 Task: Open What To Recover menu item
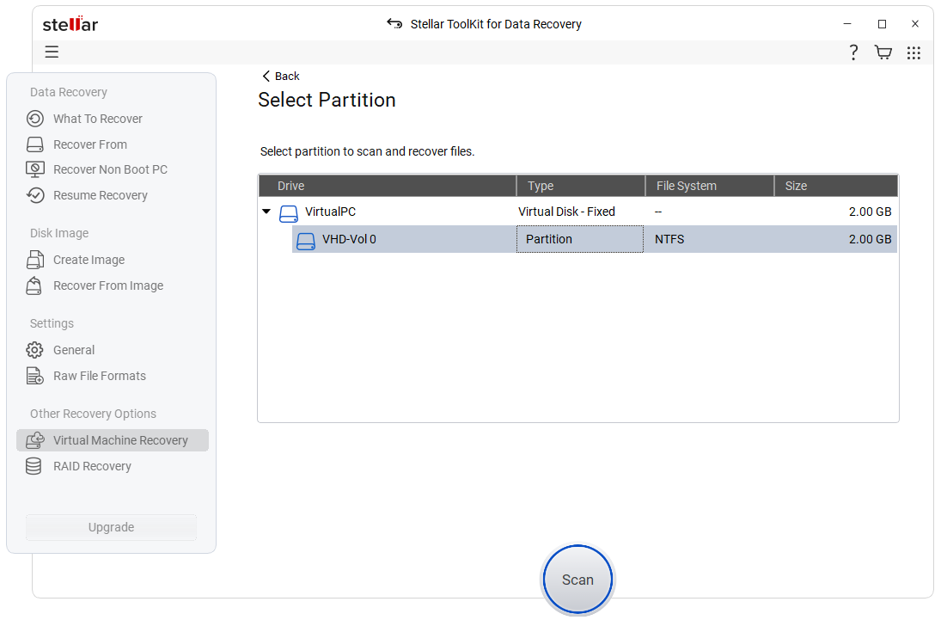coord(98,119)
